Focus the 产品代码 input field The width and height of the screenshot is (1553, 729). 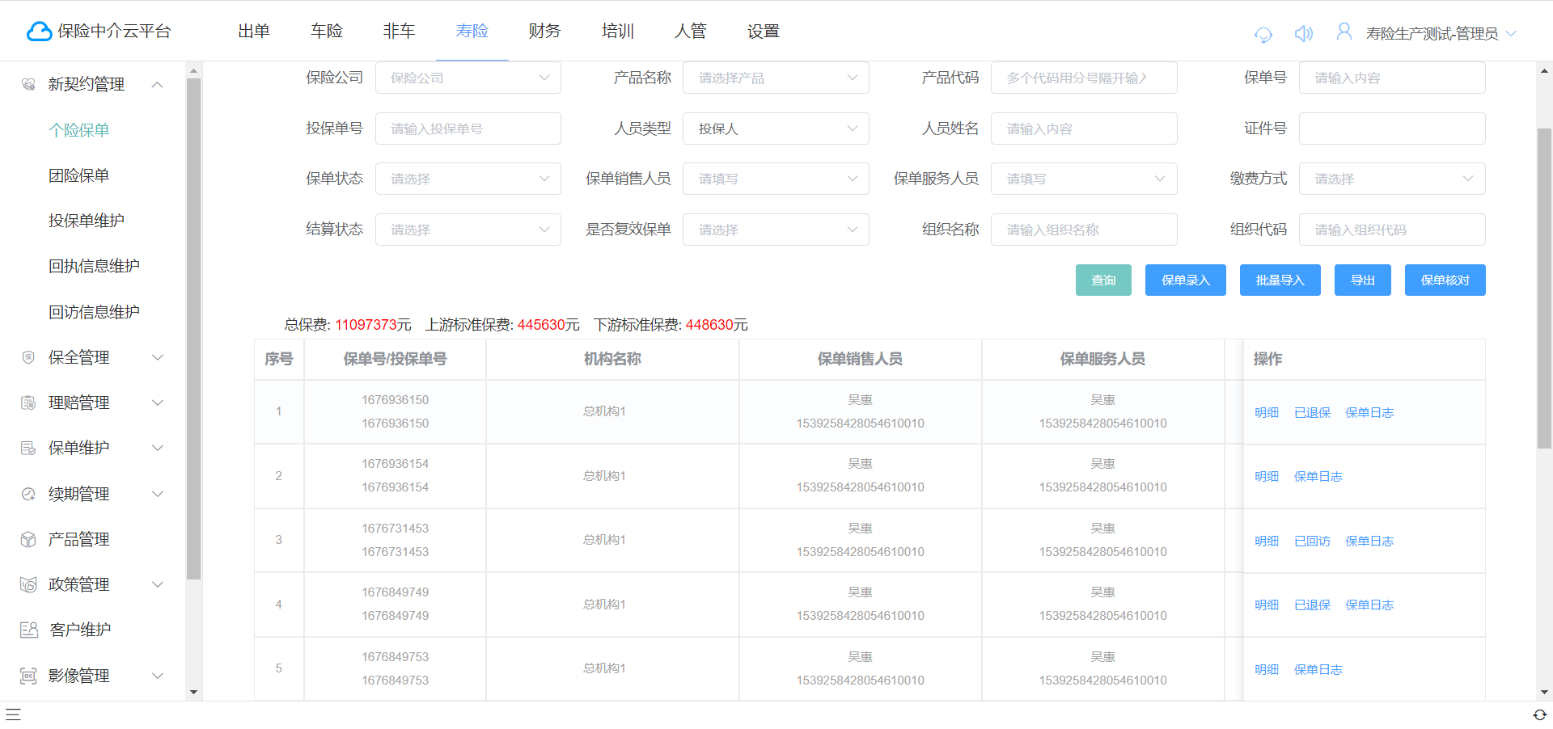[x=1084, y=78]
